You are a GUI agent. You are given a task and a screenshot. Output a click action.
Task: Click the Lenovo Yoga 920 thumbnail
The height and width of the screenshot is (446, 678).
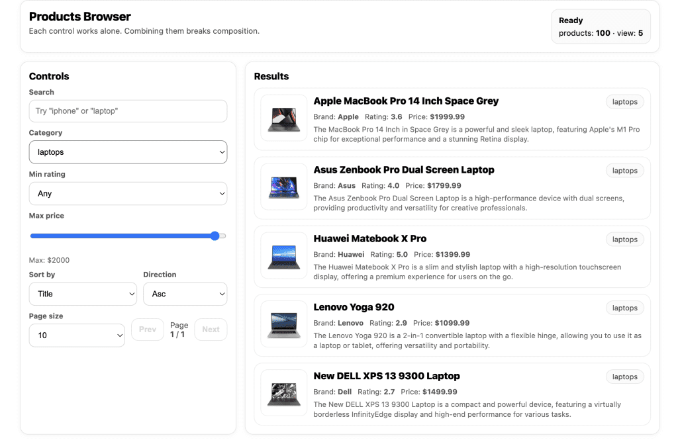click(283, 325)
